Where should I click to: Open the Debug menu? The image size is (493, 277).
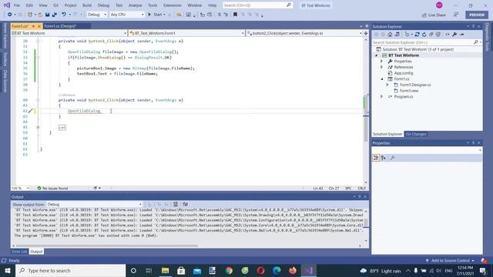103,5
